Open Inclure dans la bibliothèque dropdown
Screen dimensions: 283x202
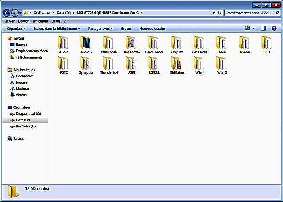click(57, 29)
